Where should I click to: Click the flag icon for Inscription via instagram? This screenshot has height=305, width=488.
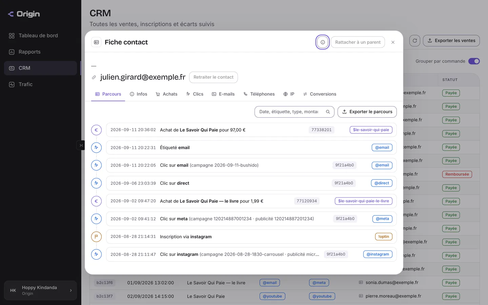96,237
